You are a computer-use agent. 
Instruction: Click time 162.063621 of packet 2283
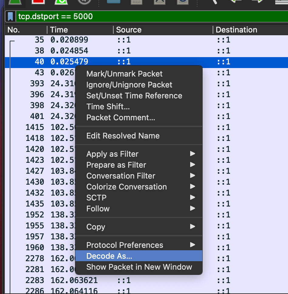74,280
